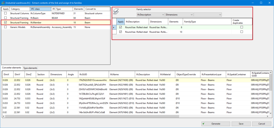Select element name Element (N29/N39) (Ø8)

click(122, 89)
